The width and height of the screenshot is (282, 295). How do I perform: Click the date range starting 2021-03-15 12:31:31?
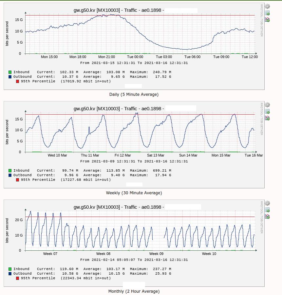[x=134, y=63]
